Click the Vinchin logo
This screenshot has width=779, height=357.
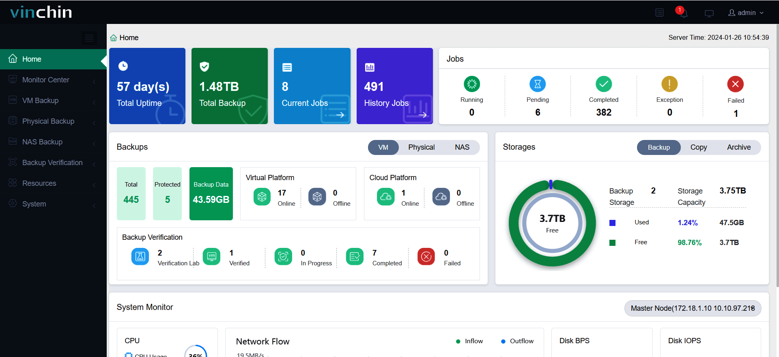coord(41,12)
